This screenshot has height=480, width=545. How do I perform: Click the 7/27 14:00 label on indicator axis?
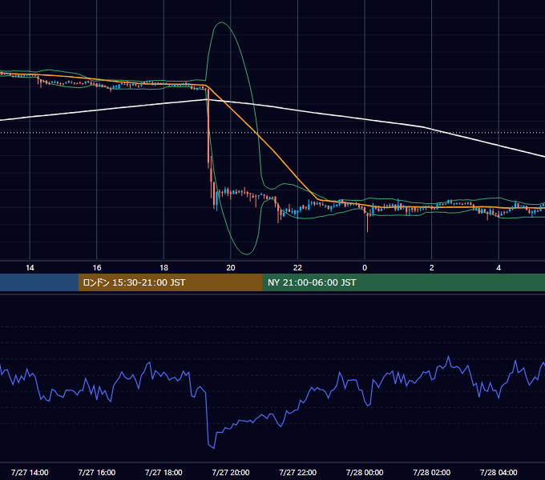click(x=30, y=472)
